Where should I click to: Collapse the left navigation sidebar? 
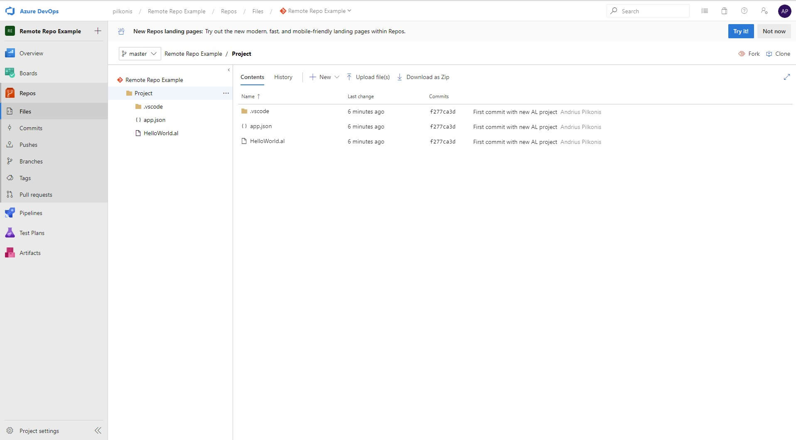pyautogui.click(x=98, y=430)
